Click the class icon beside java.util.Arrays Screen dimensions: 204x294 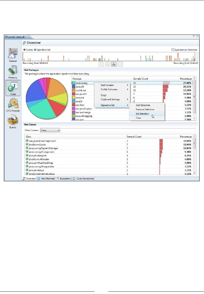(27, 170)
